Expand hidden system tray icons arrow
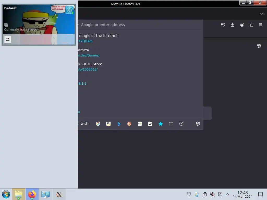 227,194
